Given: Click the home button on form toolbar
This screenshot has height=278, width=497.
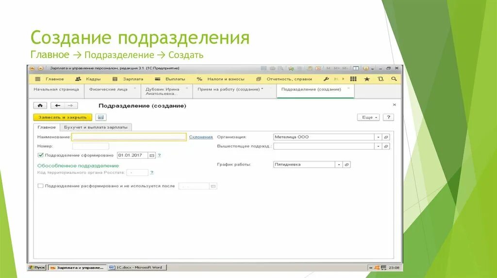Looking at the screenshot, I should (x=40, y=106).
